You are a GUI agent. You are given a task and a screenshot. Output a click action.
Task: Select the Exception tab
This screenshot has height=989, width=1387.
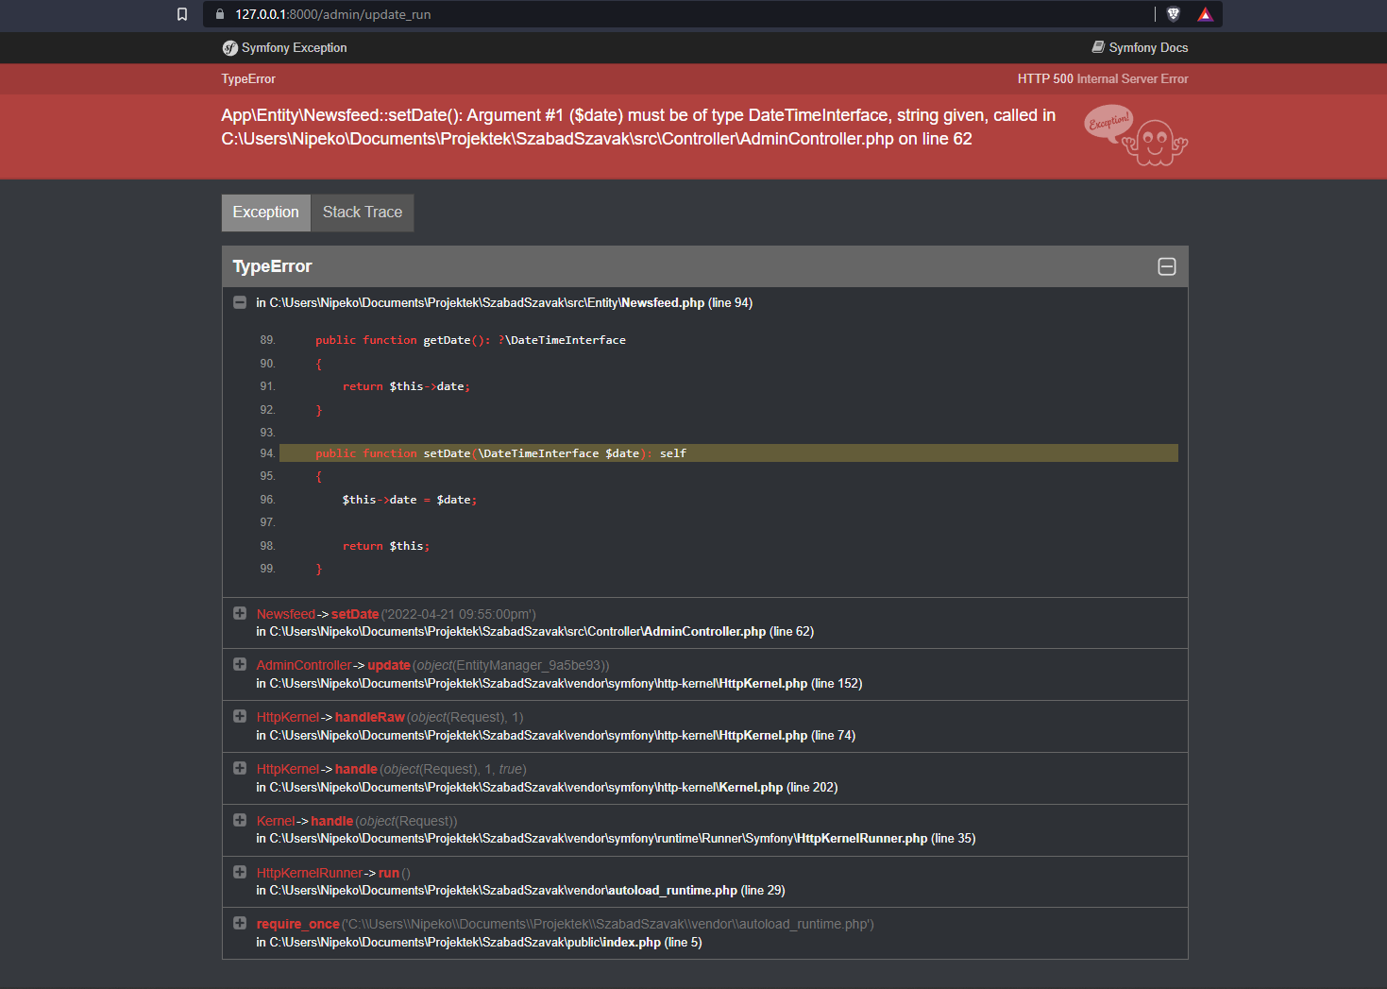pos(265,213)
